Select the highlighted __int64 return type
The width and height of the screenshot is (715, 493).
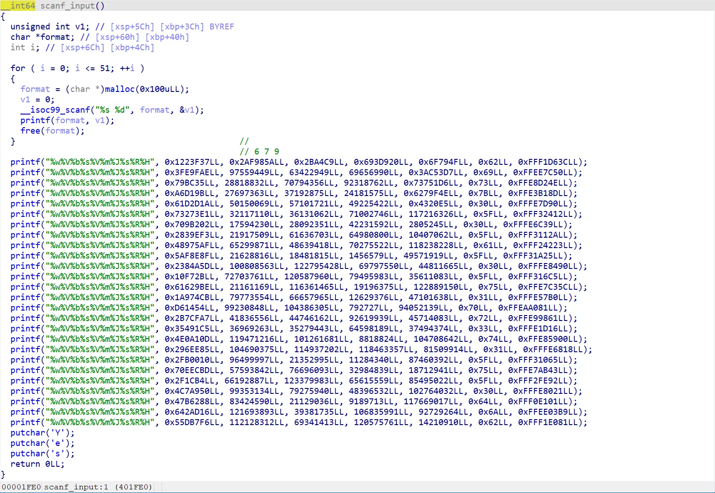point(18,6)
